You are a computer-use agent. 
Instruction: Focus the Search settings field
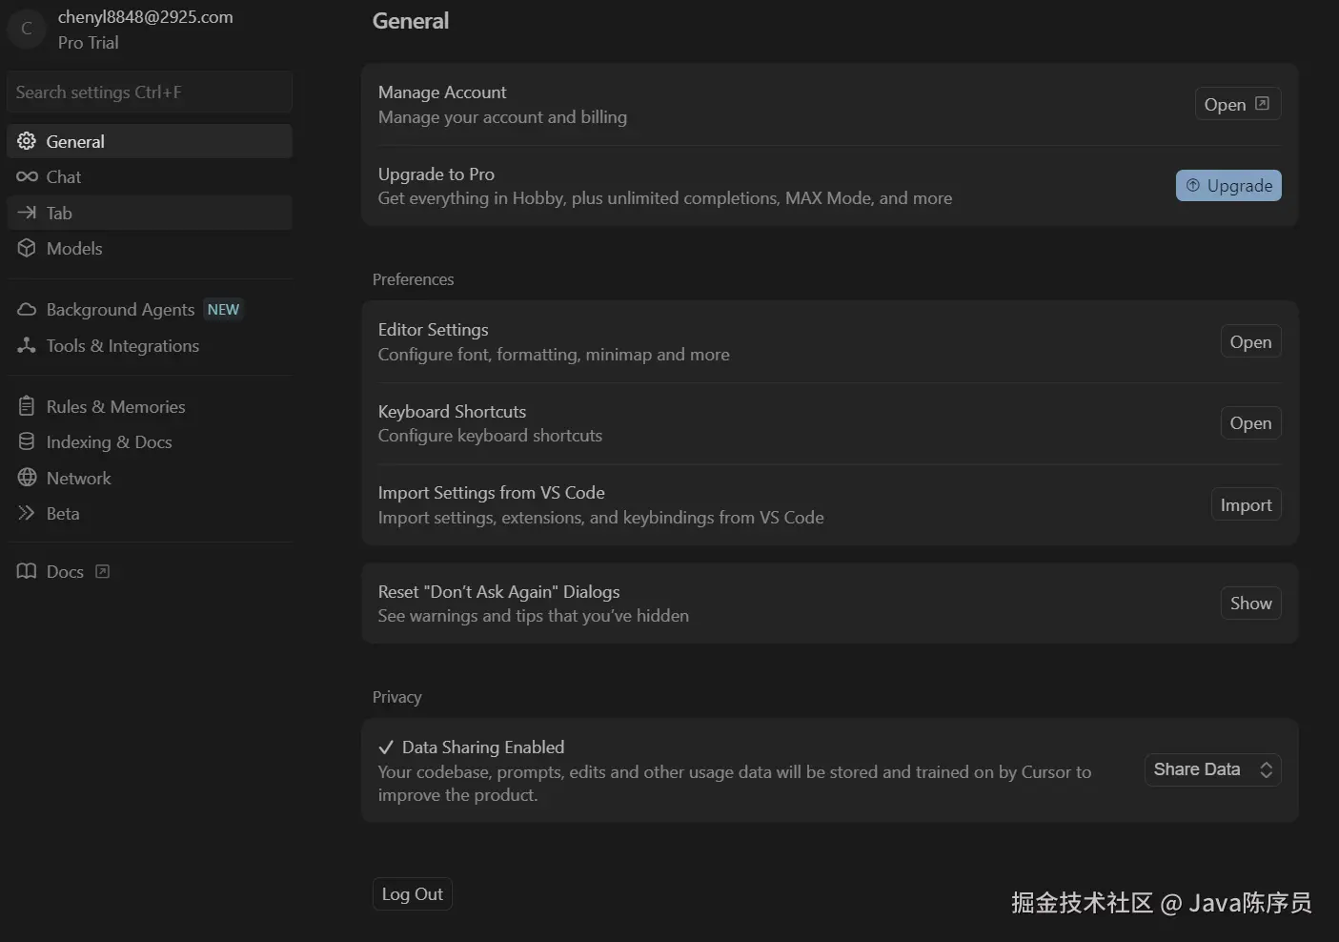tap(149, 92)
